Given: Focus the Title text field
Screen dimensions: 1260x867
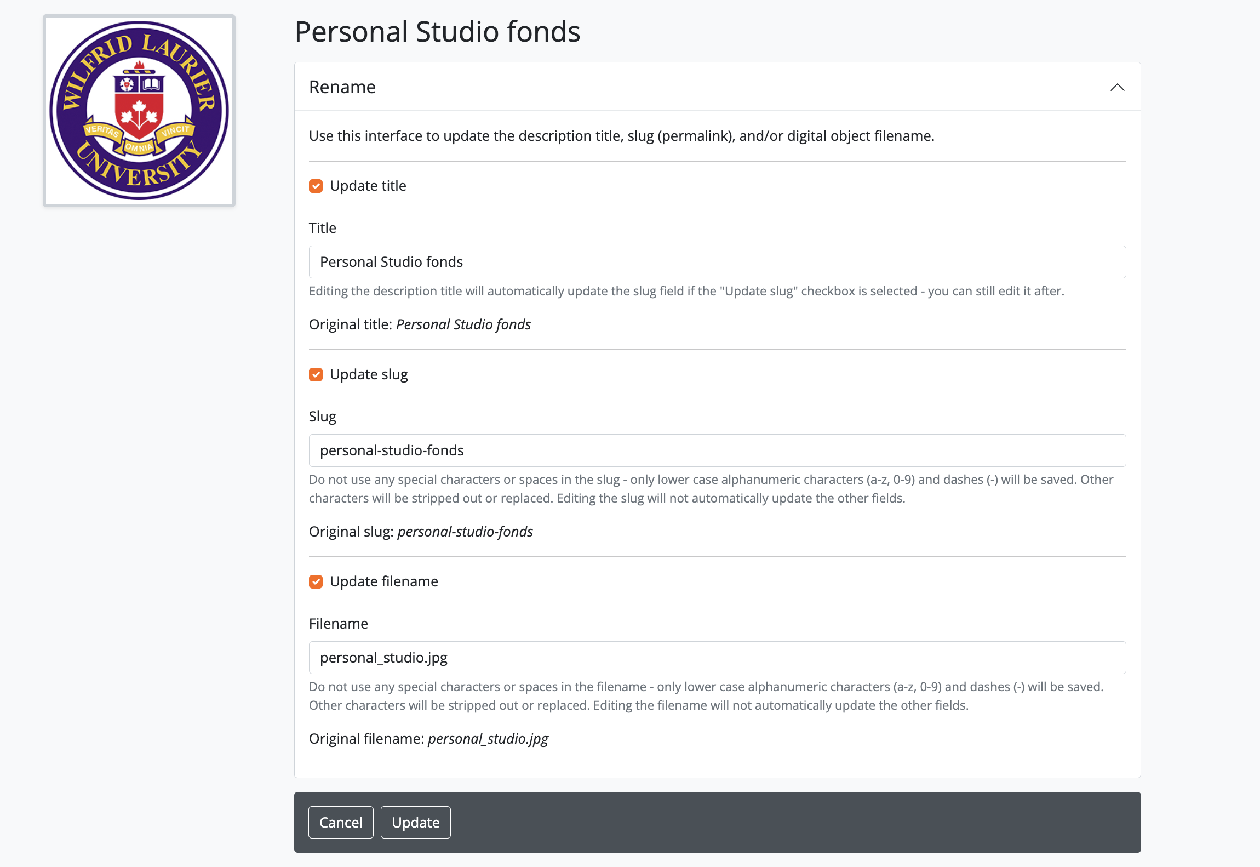Looking at the screenshot, I should point(717,262).
